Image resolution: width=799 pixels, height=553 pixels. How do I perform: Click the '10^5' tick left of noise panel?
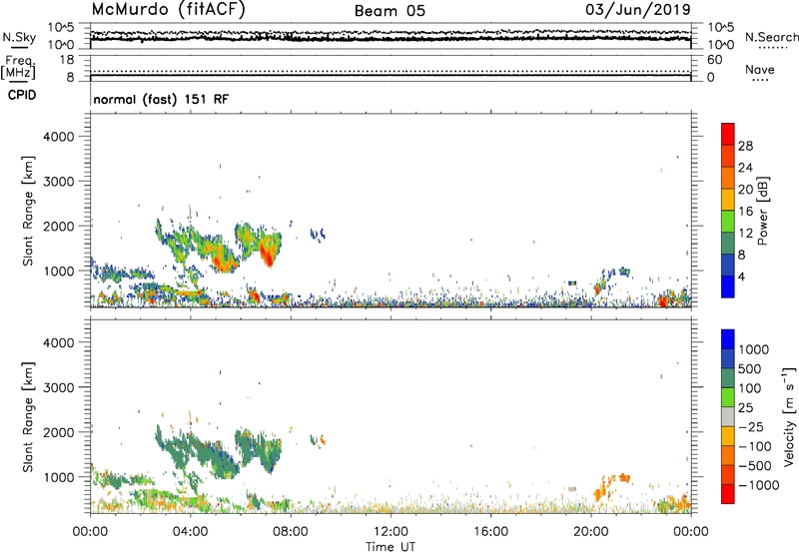[61, 28]
